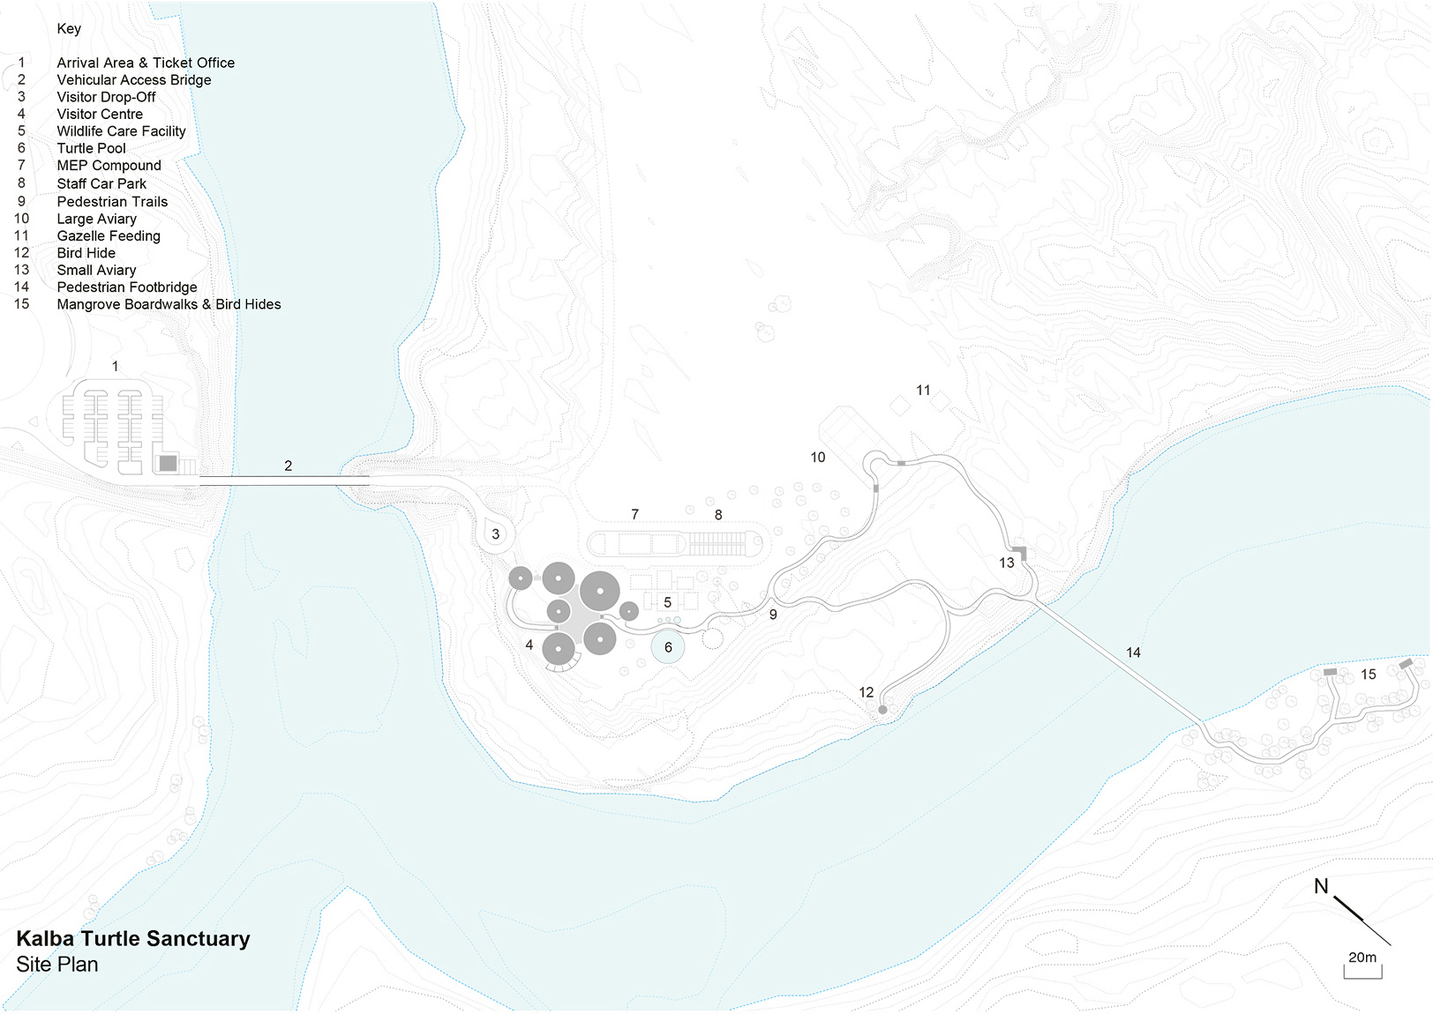Screen dimensions: 1433x1014
Task: Click the Bird Hide dot near marker 12
Action: tap(882, 710)
